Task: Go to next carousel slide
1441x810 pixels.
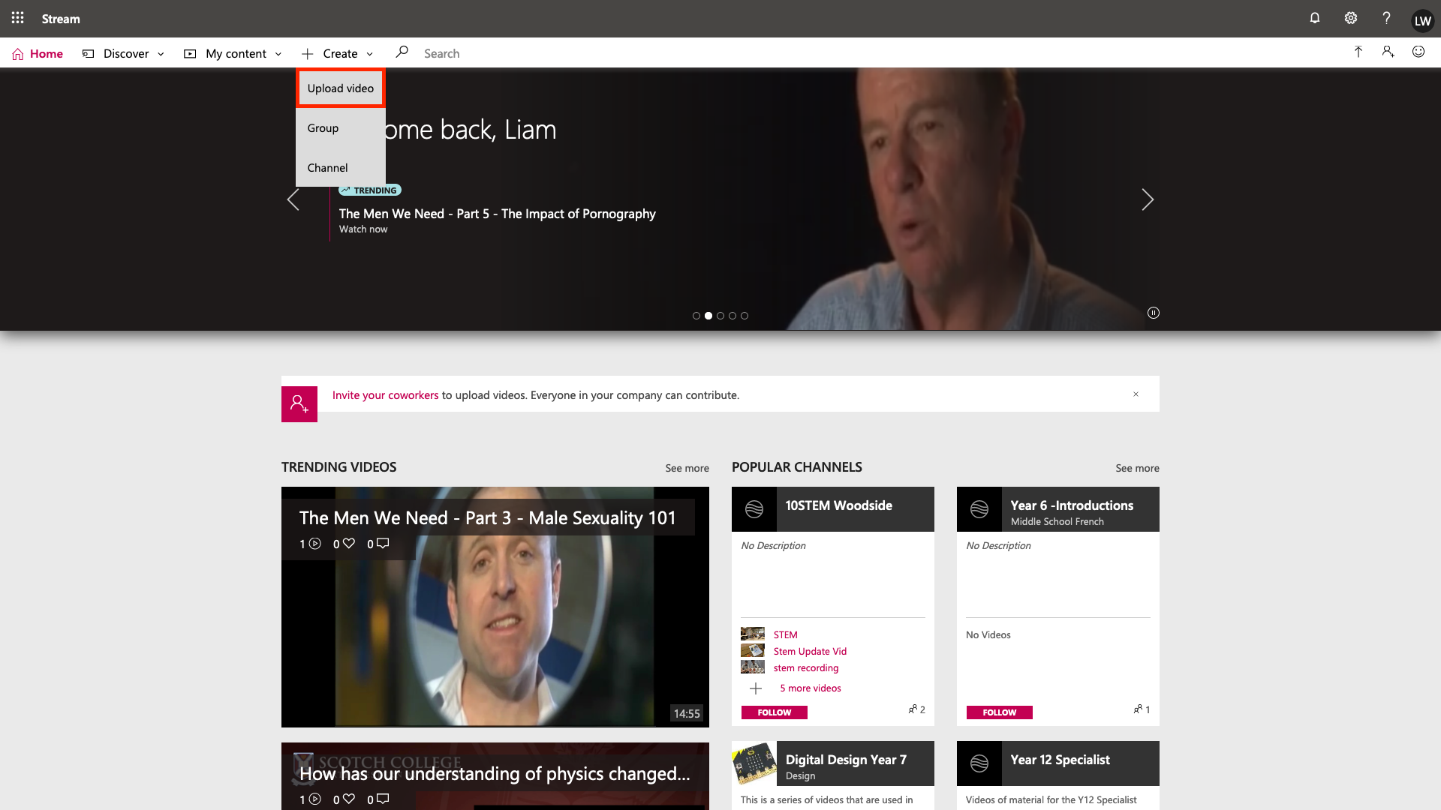Action: coord(1148,199)
